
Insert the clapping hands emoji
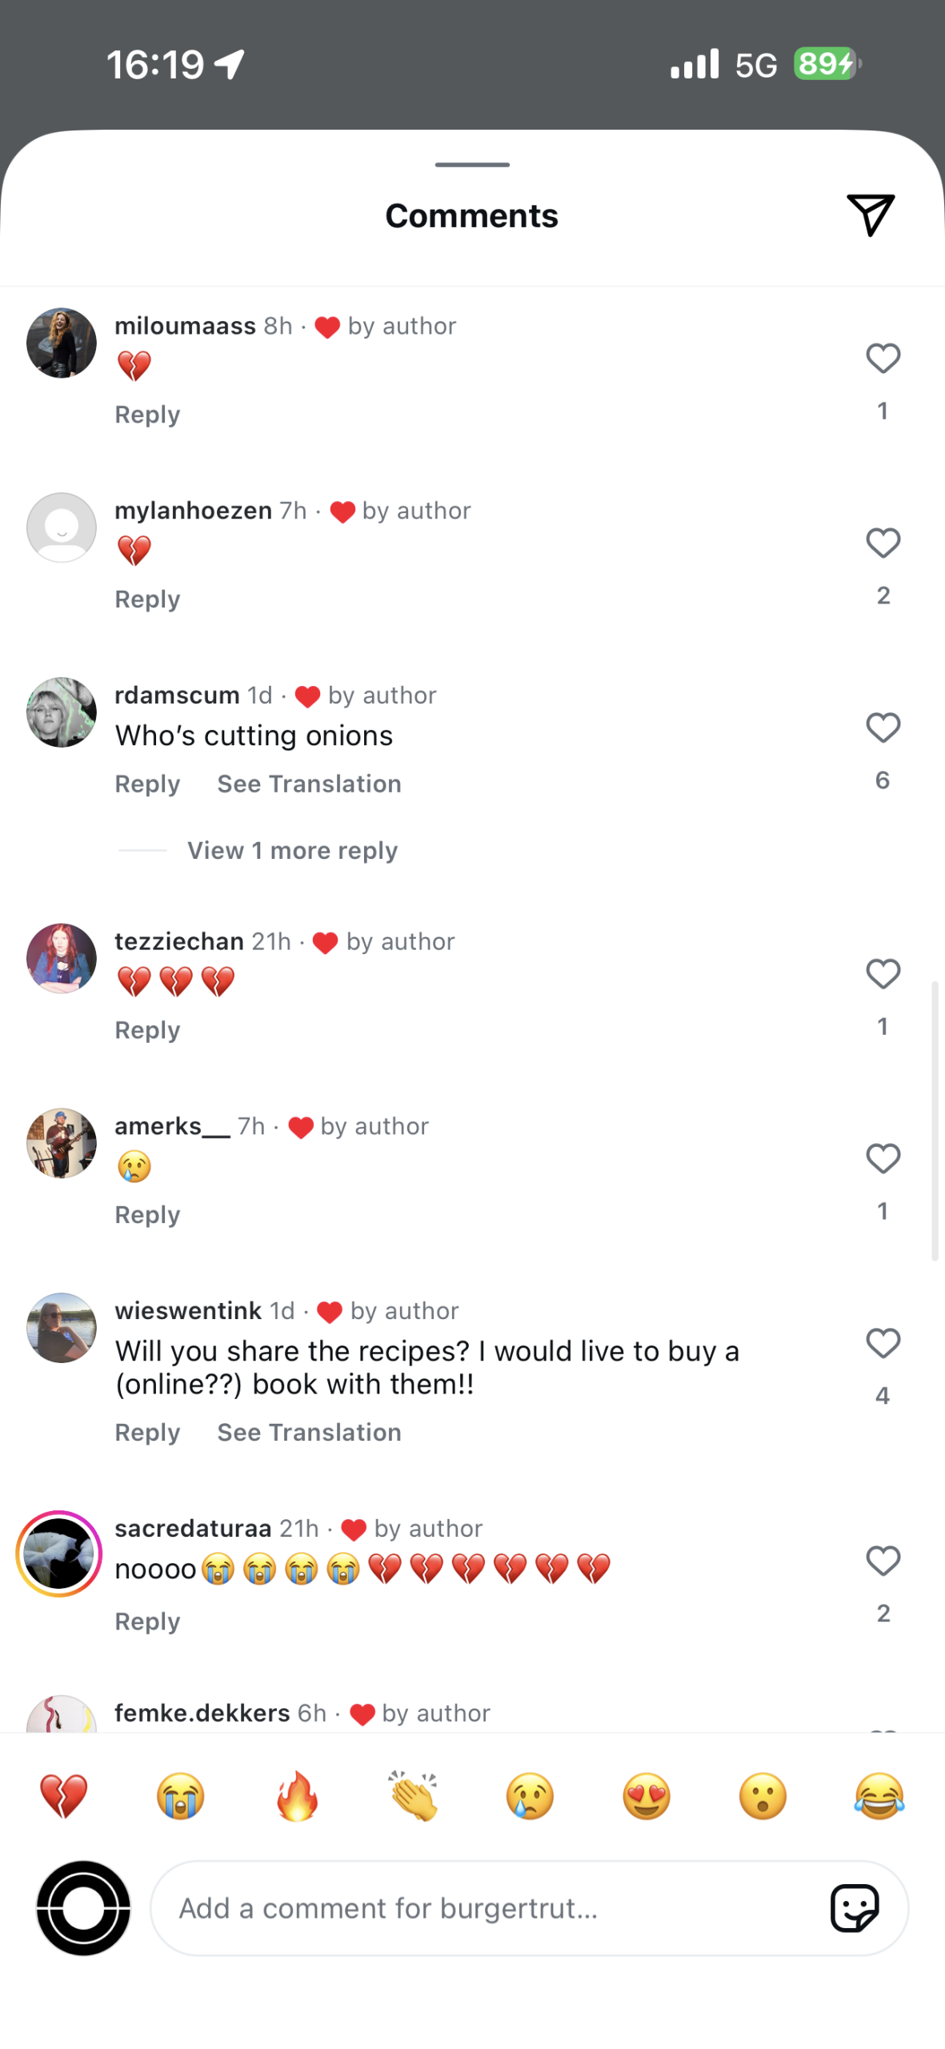[413, 1795]
